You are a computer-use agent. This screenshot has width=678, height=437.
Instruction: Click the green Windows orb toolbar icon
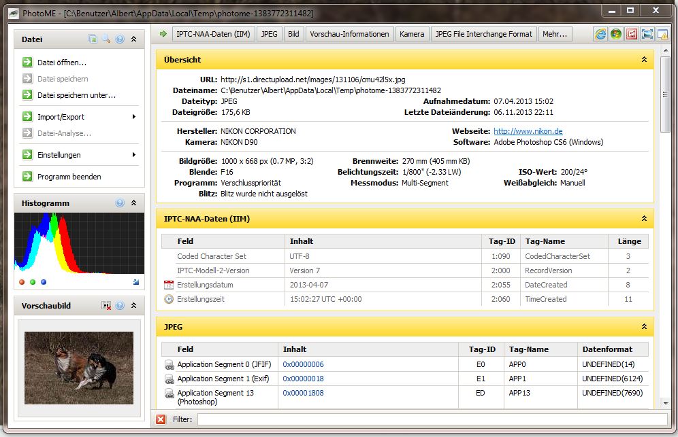pyautogui.click(x=616, y=34)
